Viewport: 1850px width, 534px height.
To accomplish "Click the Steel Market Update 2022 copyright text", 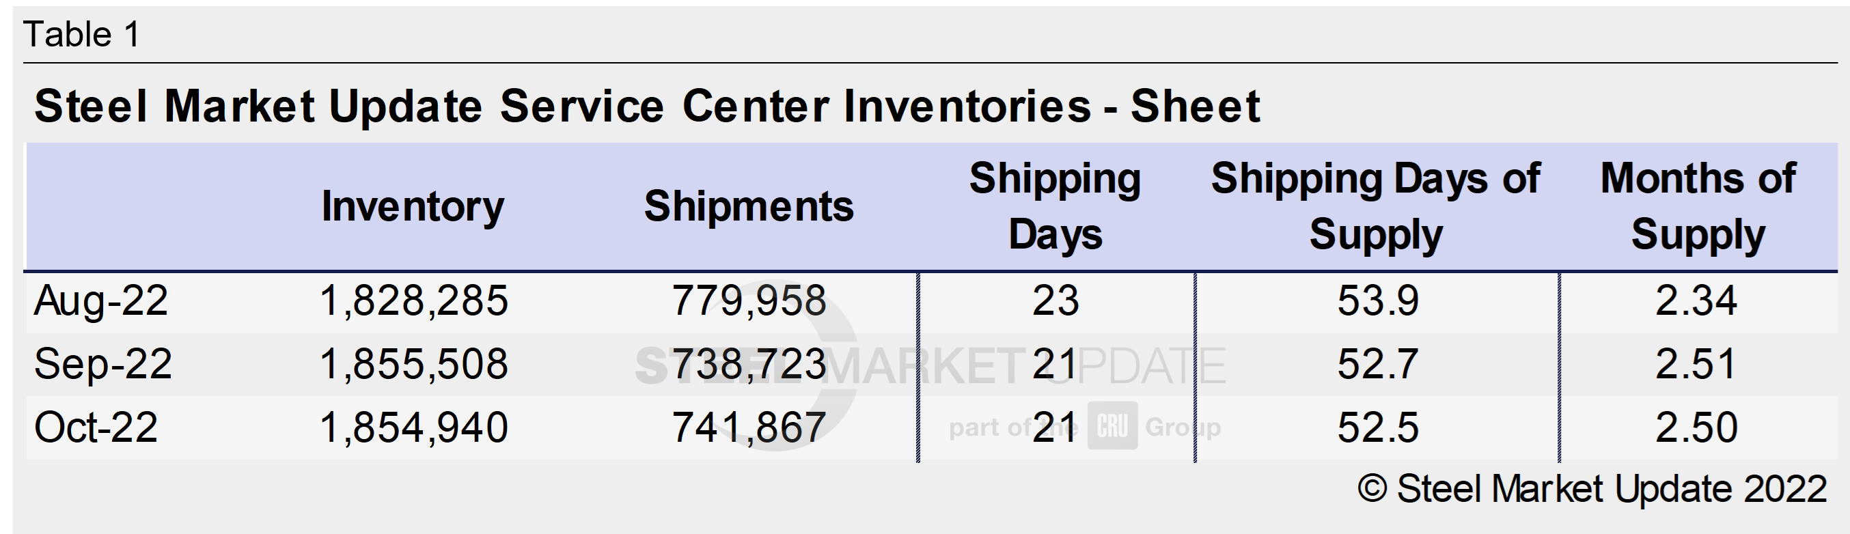I will click(1611, 490).
